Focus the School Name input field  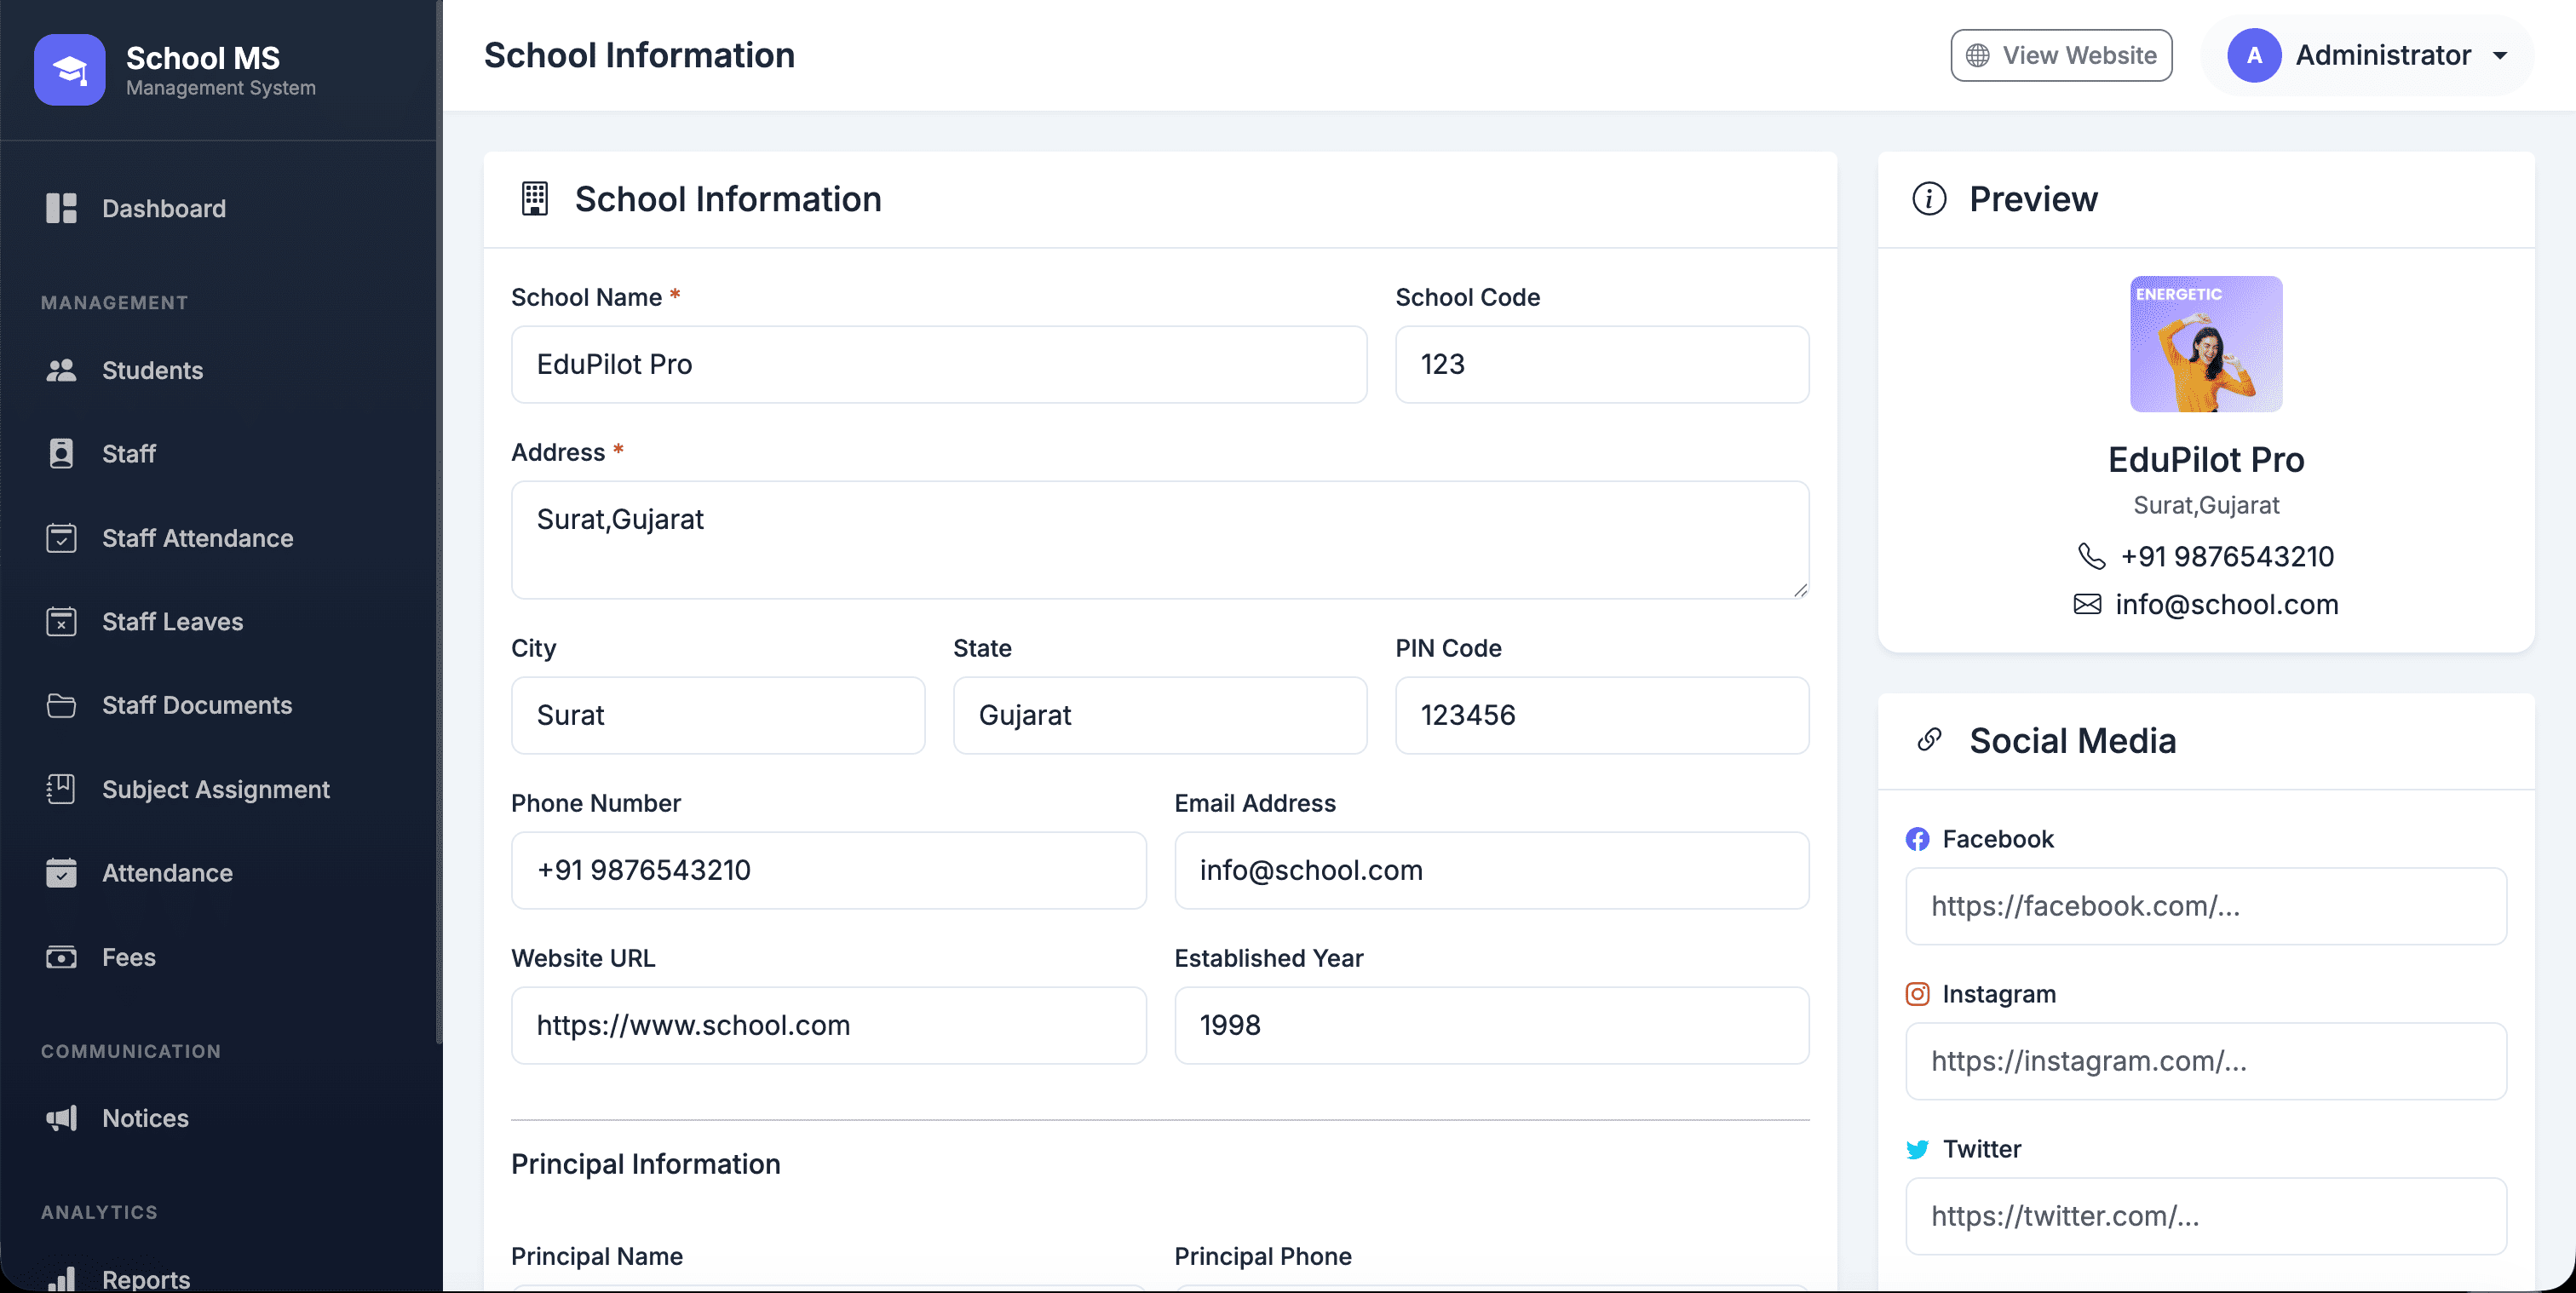(x=938, y=364)
